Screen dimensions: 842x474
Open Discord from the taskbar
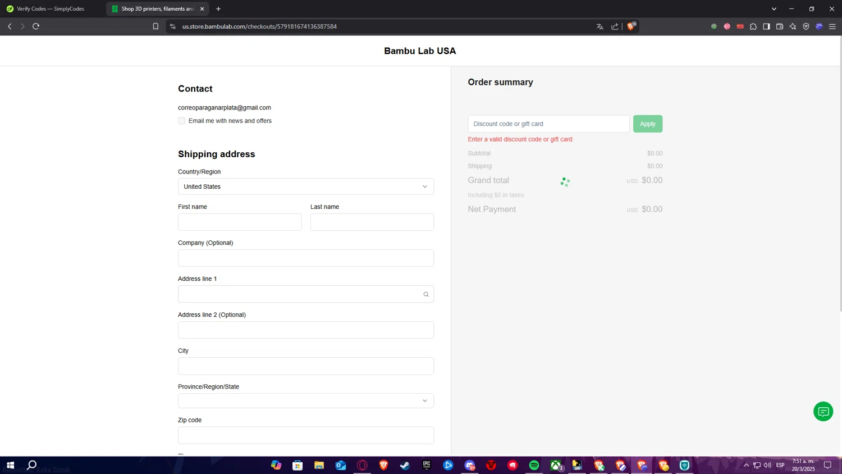(470, 465)
